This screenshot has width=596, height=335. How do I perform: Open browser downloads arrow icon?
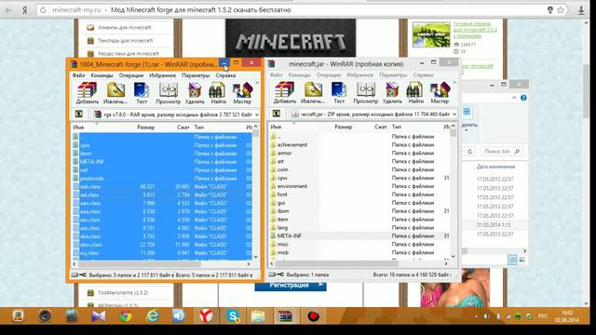coord(581,10)
